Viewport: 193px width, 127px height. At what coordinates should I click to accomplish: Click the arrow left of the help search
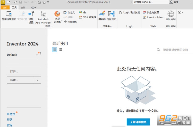pyautogui.click(x=132, y=2)
